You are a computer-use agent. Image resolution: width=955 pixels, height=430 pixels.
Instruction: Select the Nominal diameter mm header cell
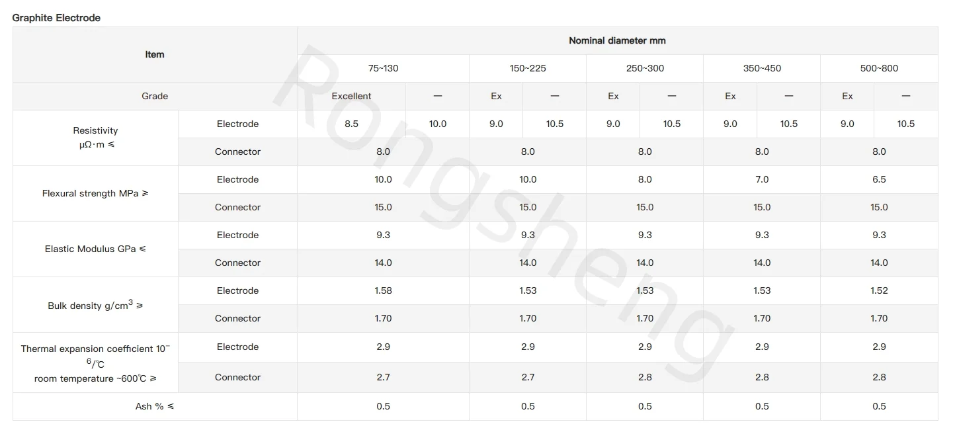click(x=617, y=40)
